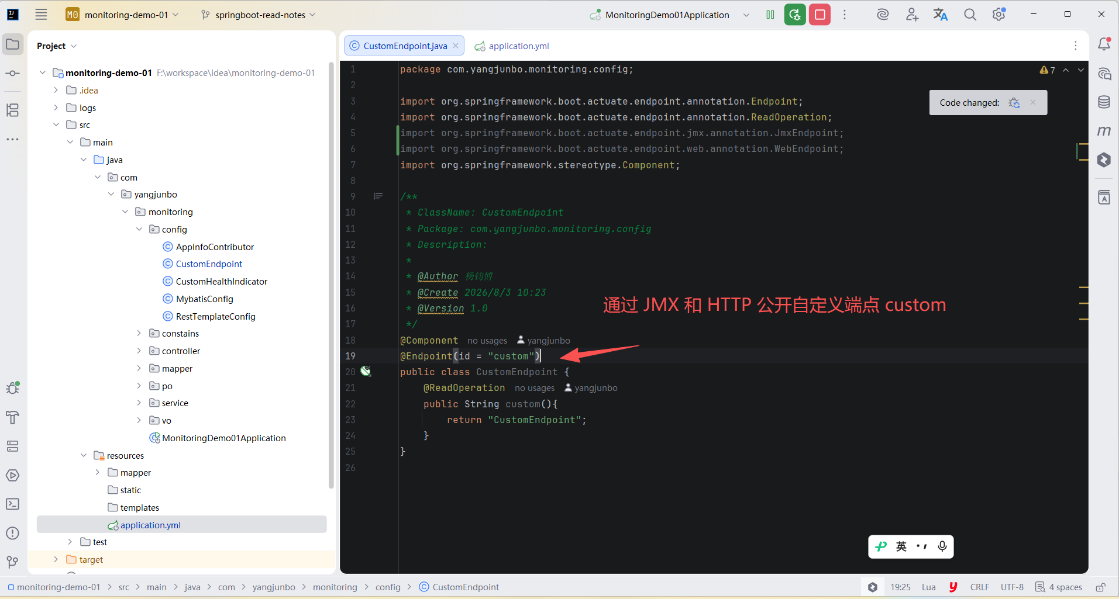Expand the controller package
Image resolution: width=1119 pixels, height=599 pixels.
(x=139, y=351)
